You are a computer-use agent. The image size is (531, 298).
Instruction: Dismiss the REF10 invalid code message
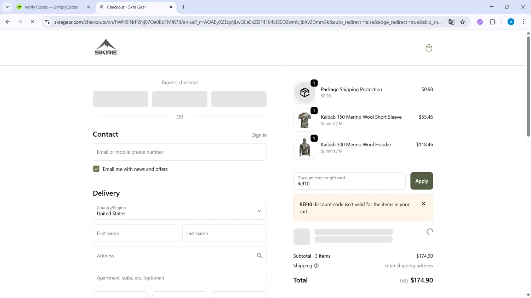(x=423, y=204)
